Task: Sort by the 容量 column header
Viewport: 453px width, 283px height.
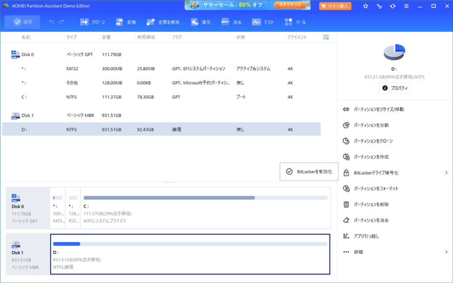Action: 106,37
